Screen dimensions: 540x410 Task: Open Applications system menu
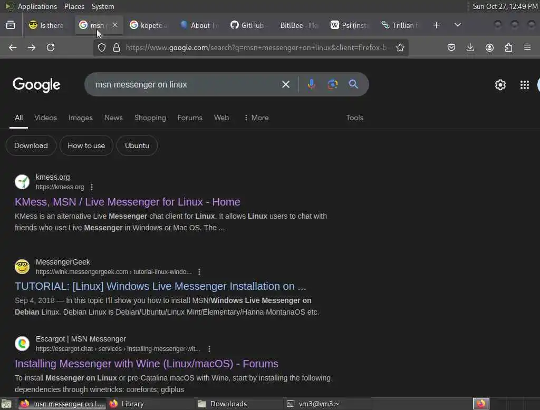37,6
